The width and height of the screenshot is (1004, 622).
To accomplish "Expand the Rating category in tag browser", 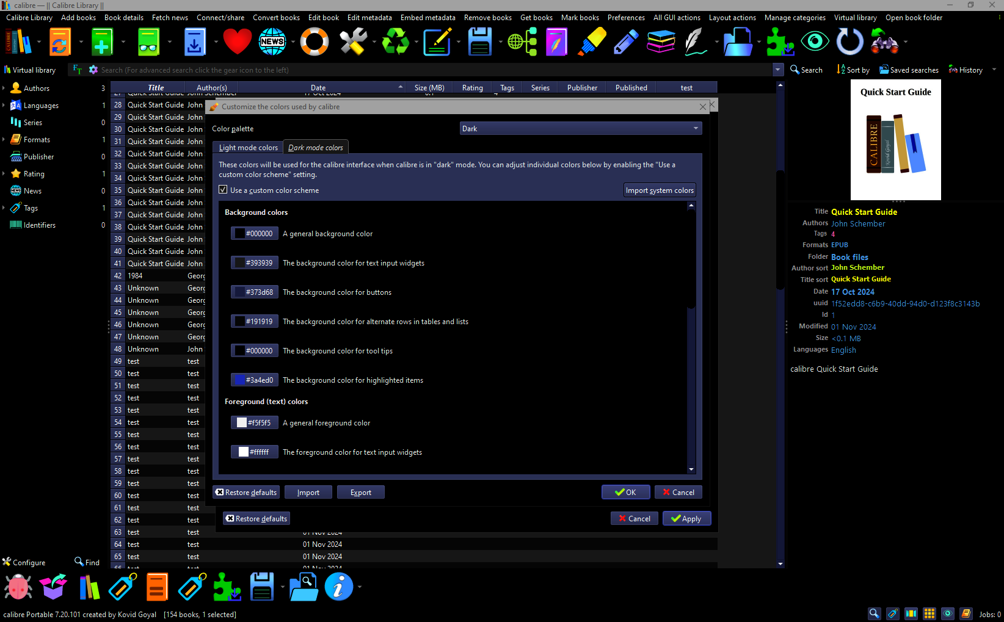I will point(4,173).
